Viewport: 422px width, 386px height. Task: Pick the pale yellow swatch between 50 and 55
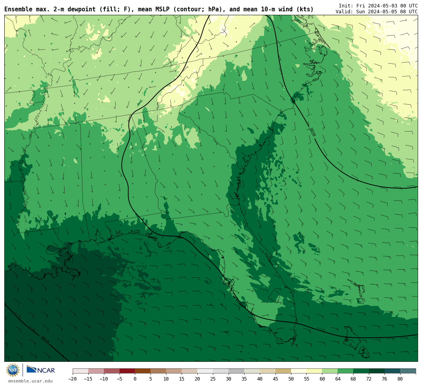pyautogui.click(x=299, y=371)
